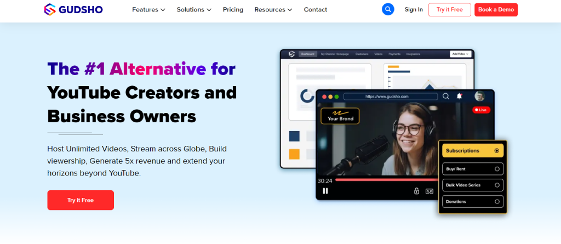Click the red Live badge on video
The image size is (561, 244).
[x=481, y=110]
